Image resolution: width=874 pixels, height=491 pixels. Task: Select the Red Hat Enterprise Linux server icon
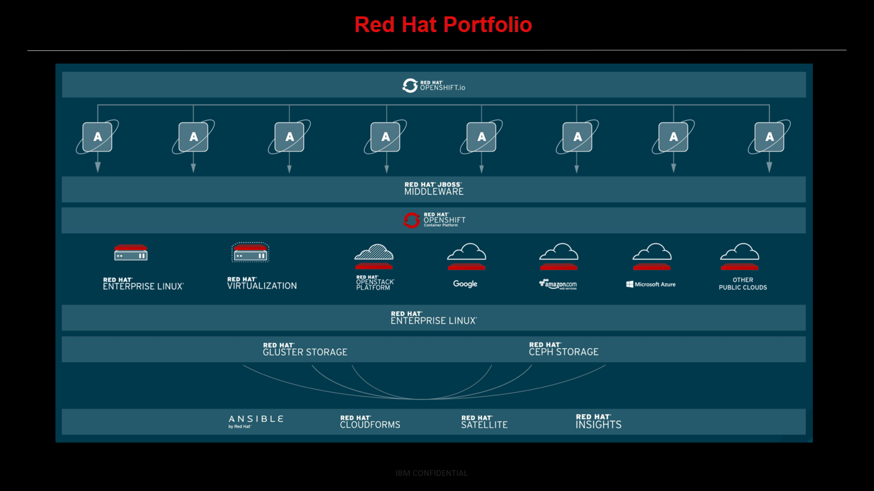130,254
